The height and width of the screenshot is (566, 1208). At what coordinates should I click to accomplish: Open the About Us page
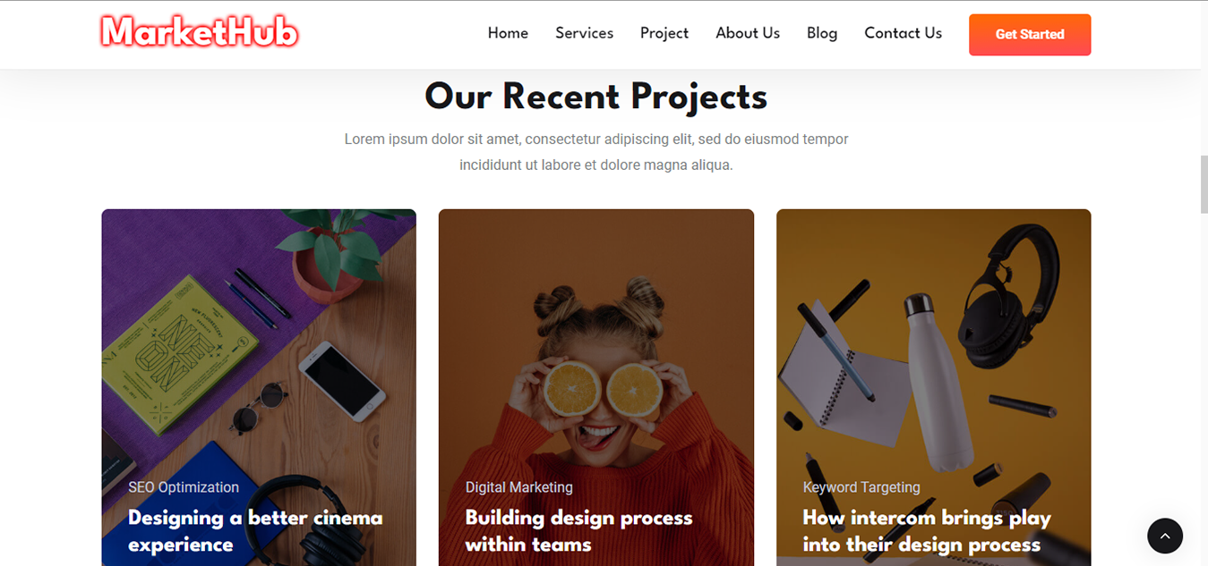tap(748, 33)
